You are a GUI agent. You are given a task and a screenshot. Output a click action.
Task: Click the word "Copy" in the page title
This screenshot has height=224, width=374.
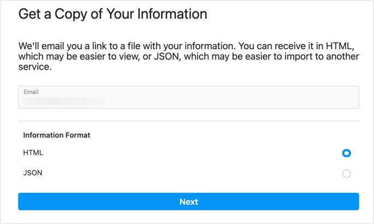(75, 14)
